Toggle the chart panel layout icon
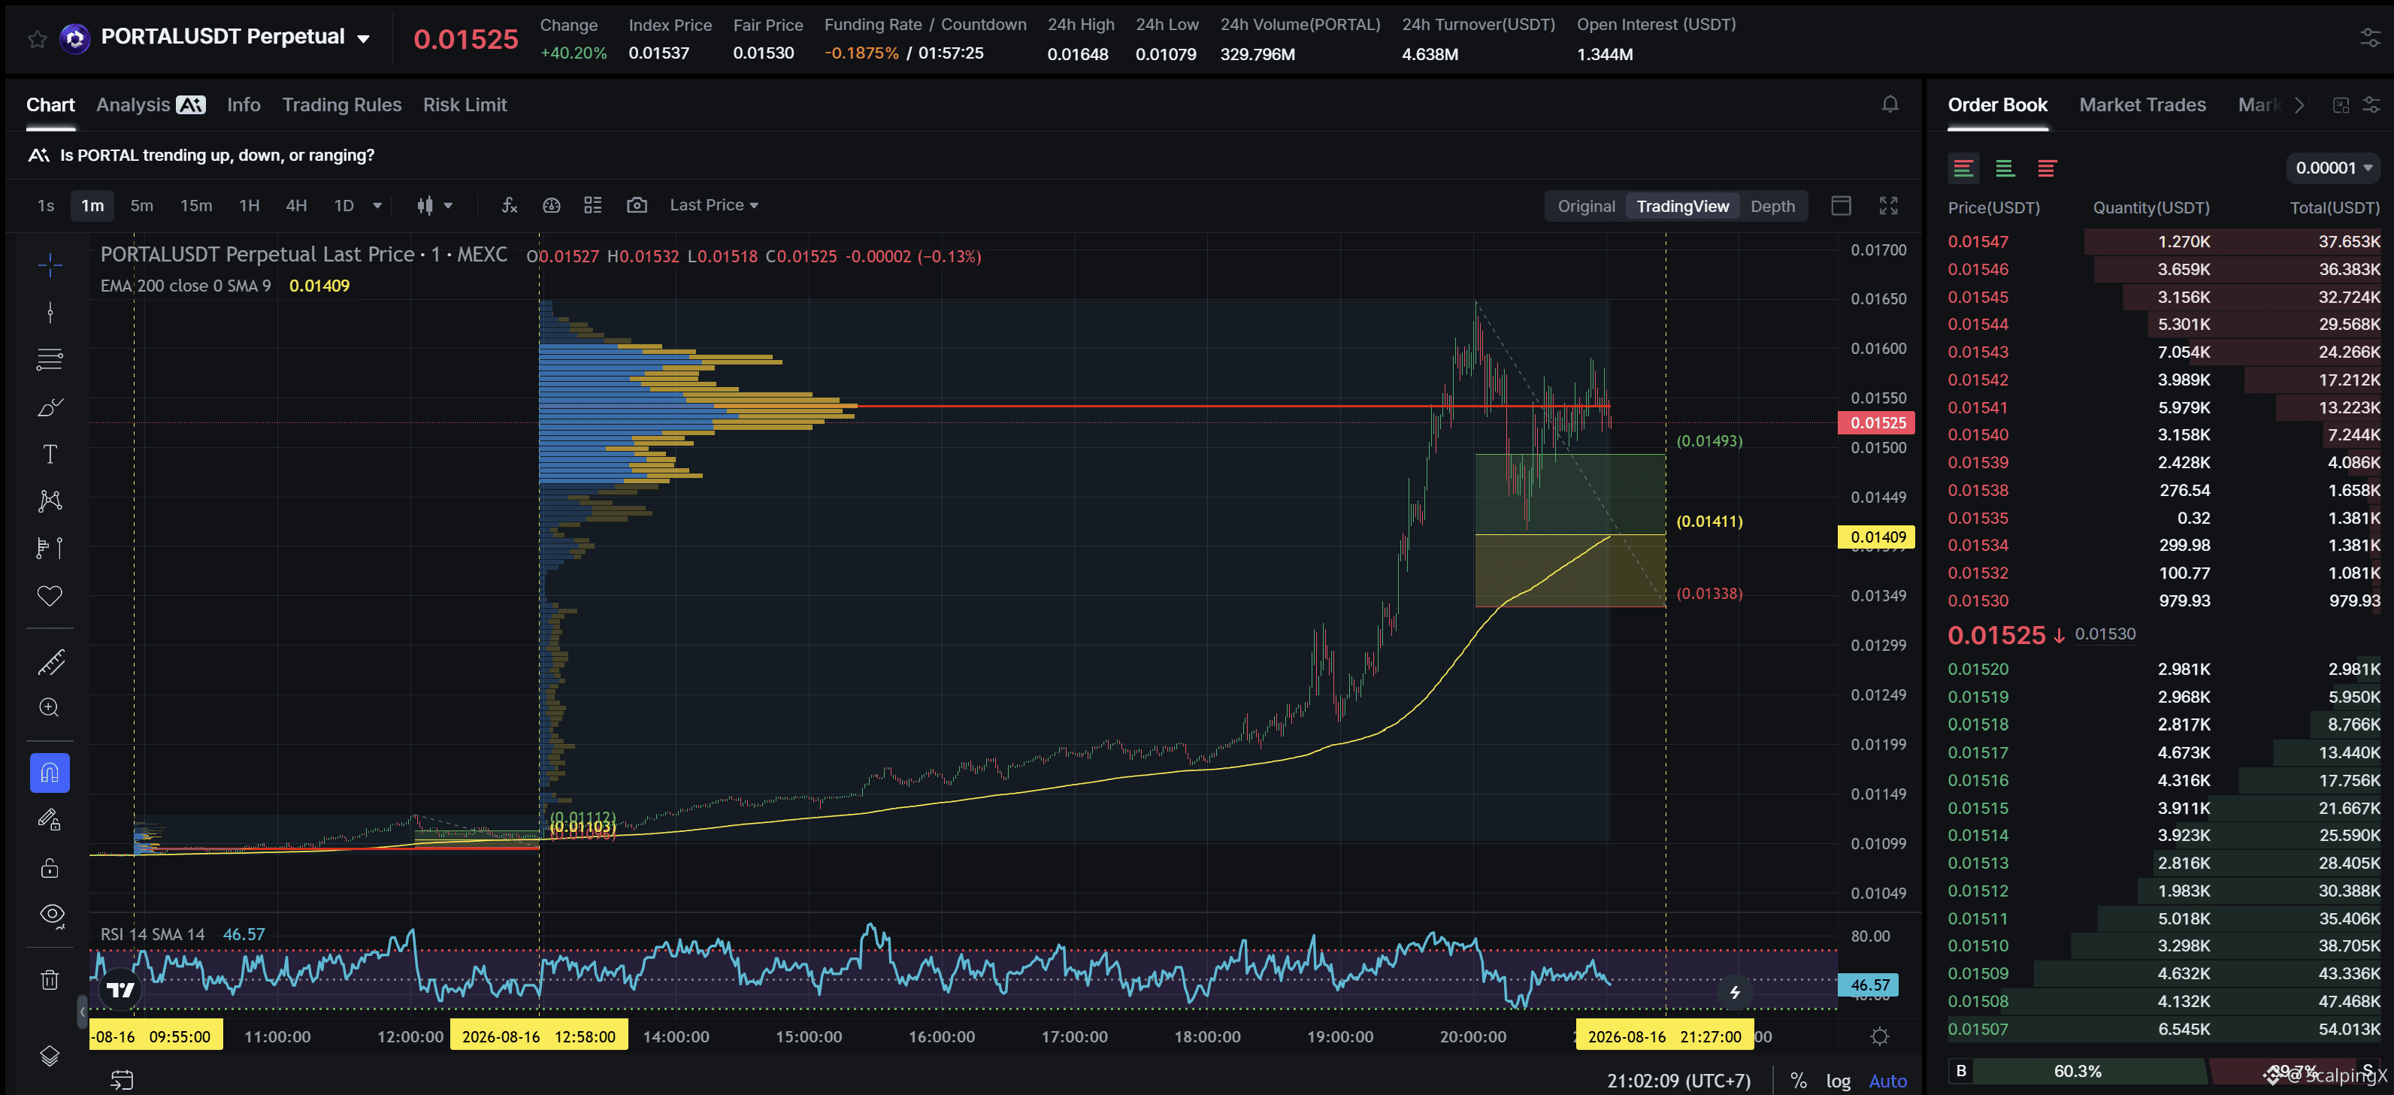The image size is (2394, 1095). pos(1841,205)
